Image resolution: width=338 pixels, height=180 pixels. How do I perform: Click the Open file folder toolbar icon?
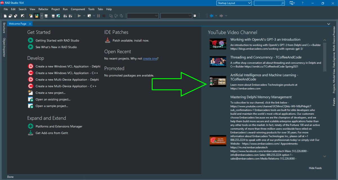tap(37, 16)
